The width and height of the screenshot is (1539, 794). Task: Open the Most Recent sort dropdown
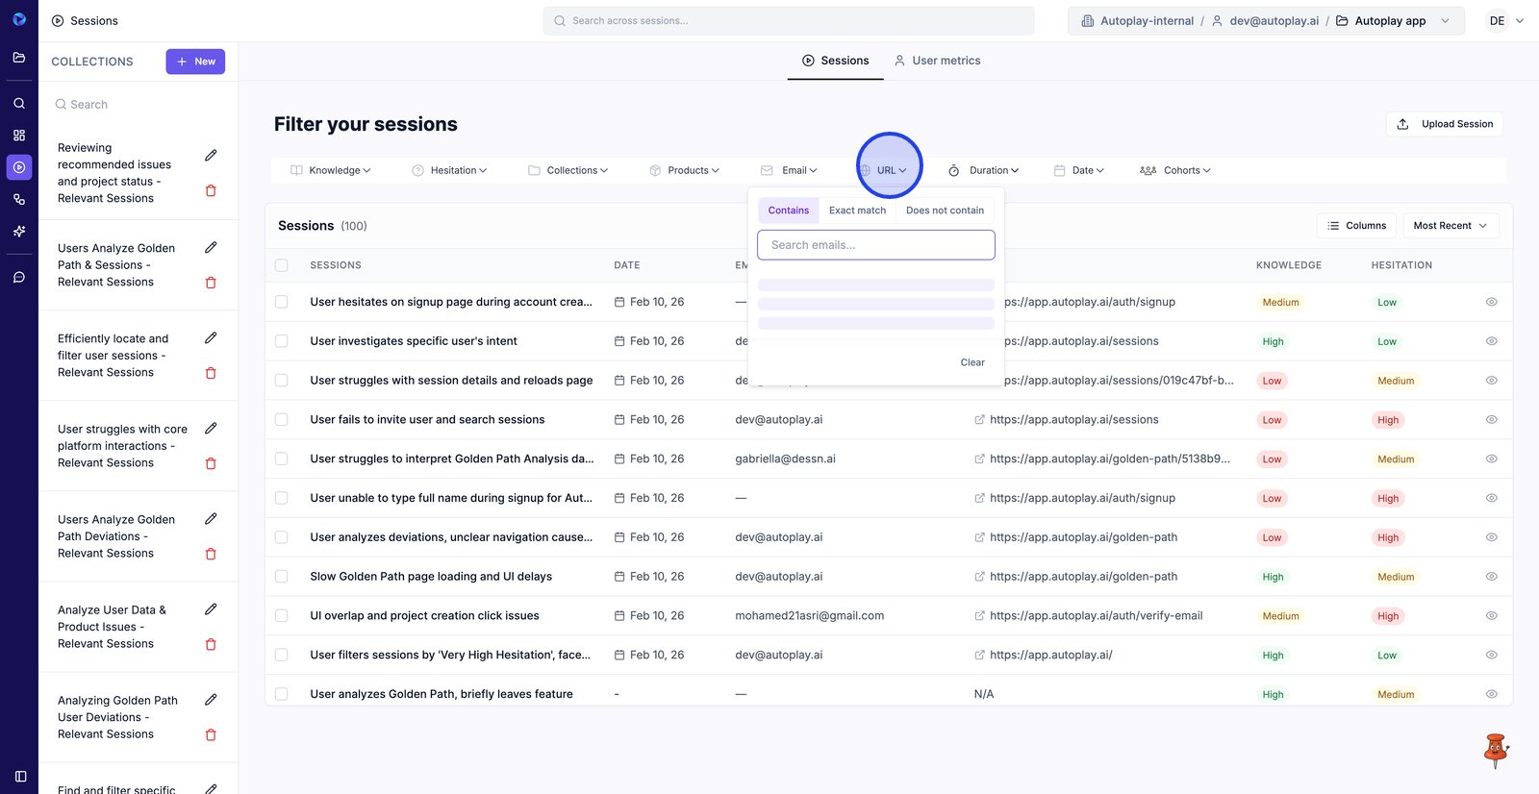tap(1450, 226)
